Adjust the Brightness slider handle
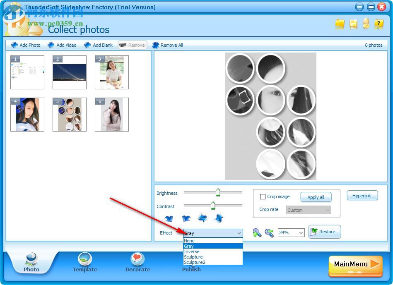The width and height of the screenshot is (393, 285). pyautogui.click(x=219, y=192)
